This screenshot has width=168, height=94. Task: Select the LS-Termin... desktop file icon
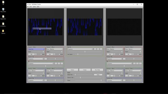[x=3, y=25]
